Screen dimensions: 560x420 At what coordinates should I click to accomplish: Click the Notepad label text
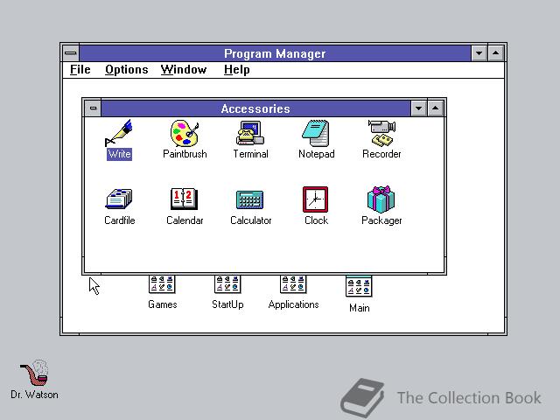[317, 154]
